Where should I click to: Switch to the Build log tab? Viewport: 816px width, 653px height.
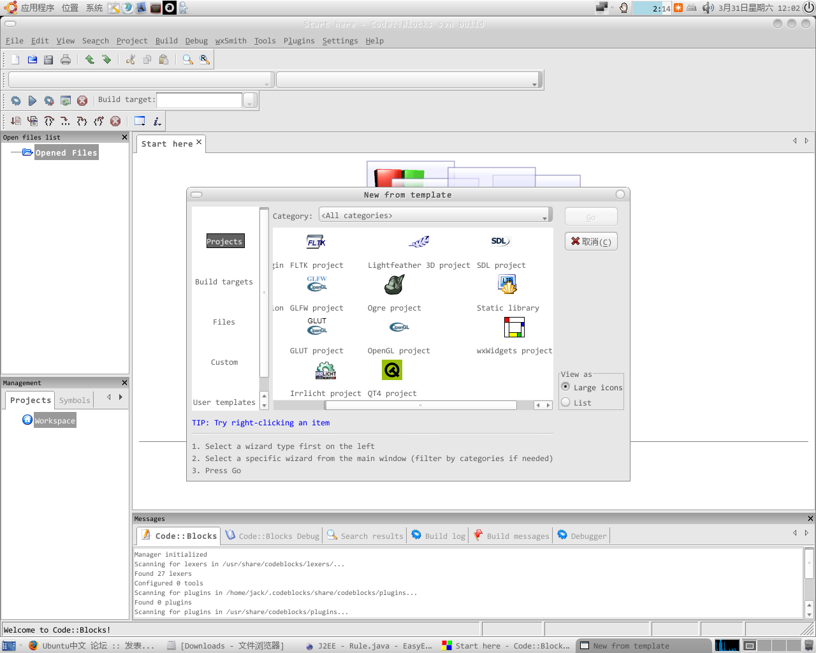438,536
